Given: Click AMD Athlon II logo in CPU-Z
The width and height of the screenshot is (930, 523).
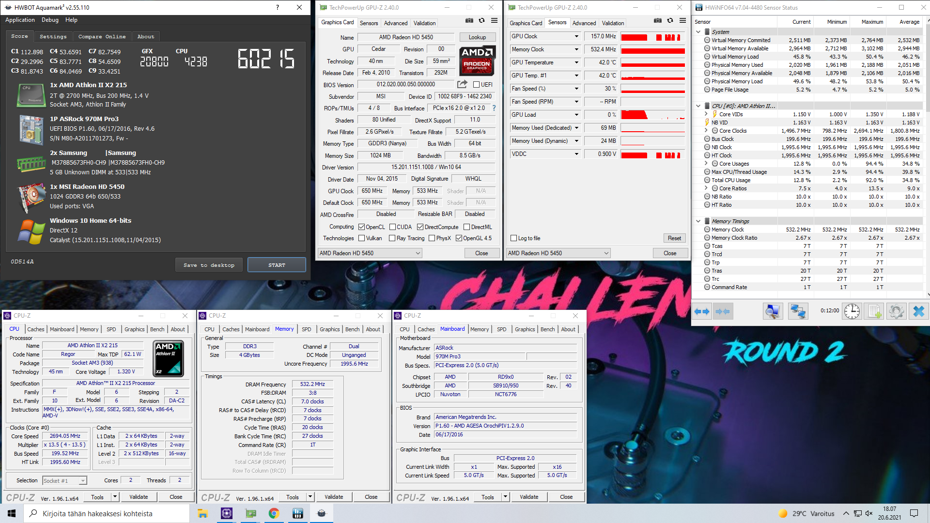Looking at the screenshot, I should click(168, 359).
